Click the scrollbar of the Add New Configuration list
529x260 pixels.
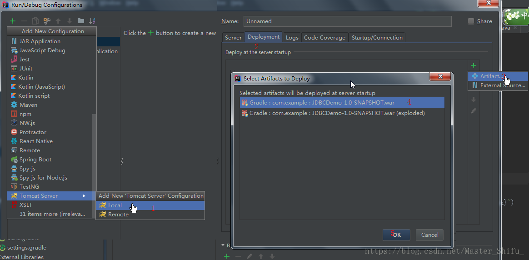coord(94,167)
